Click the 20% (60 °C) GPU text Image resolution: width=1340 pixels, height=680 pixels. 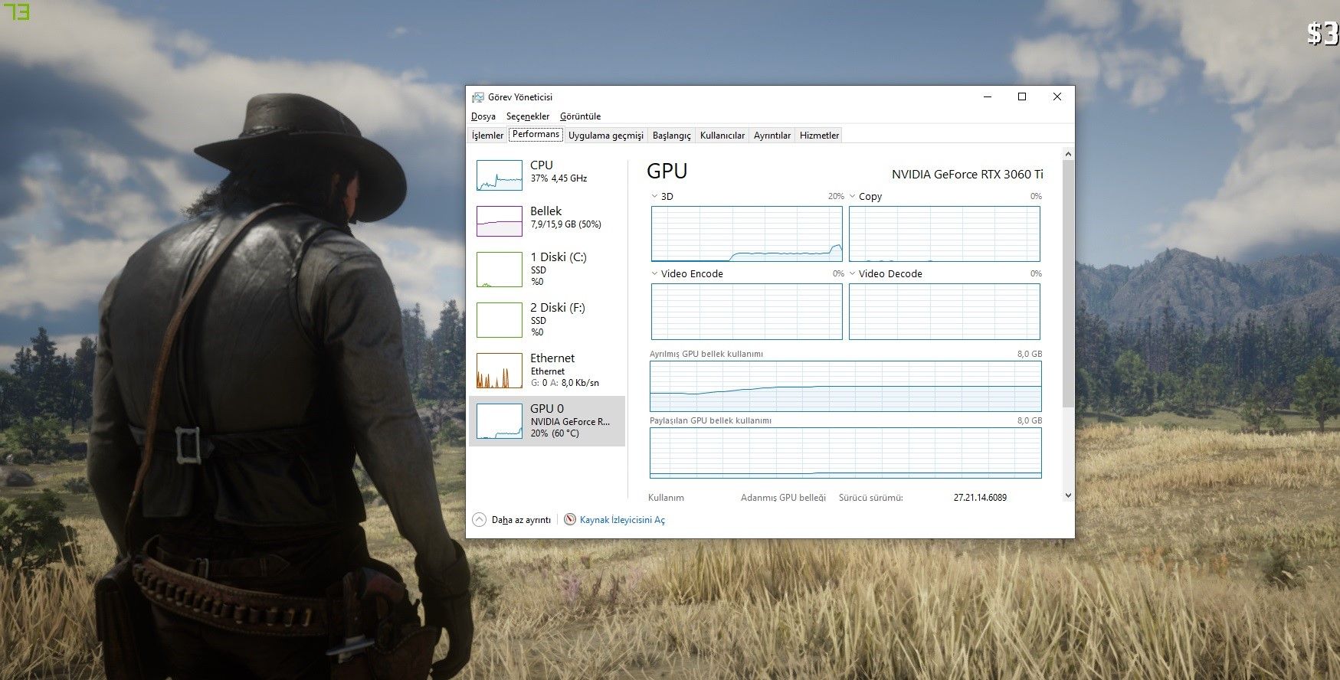(555, 433)
